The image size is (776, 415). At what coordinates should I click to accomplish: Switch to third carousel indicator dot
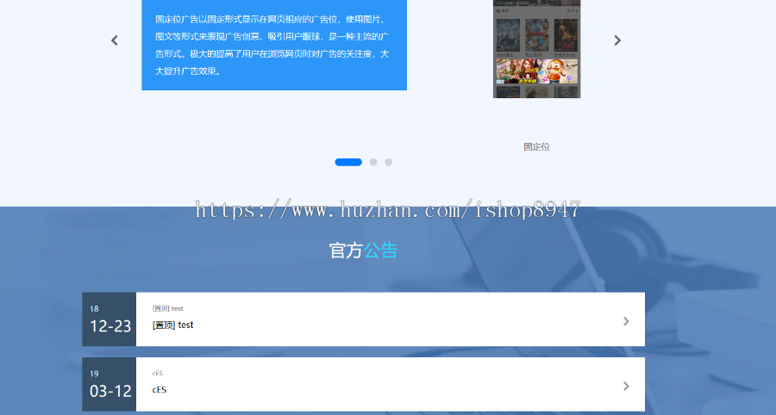(389, 162)
